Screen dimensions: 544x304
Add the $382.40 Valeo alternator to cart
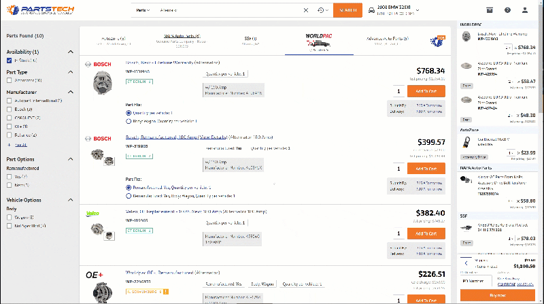click(426, 233)
